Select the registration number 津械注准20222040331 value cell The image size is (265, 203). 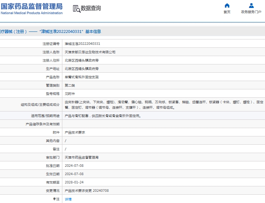[82, 43]
